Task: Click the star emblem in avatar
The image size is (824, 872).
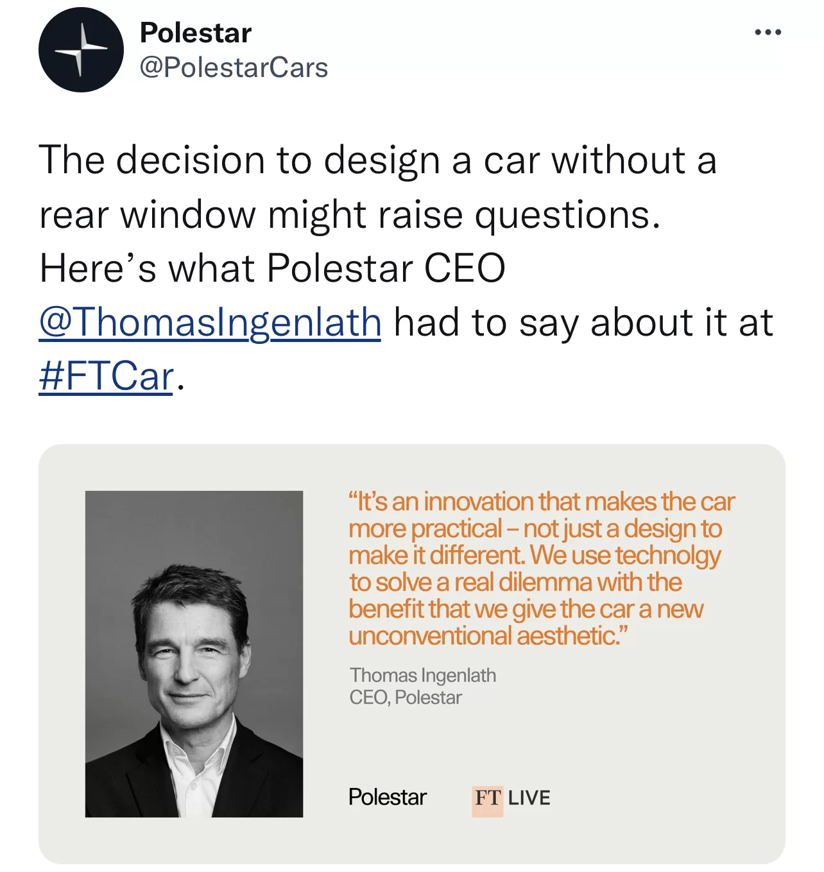Action: coord(81,49)
